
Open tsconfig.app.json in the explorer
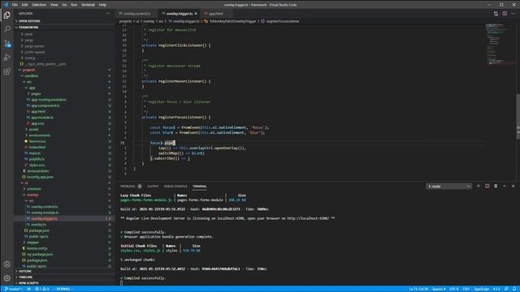[40, 177]
